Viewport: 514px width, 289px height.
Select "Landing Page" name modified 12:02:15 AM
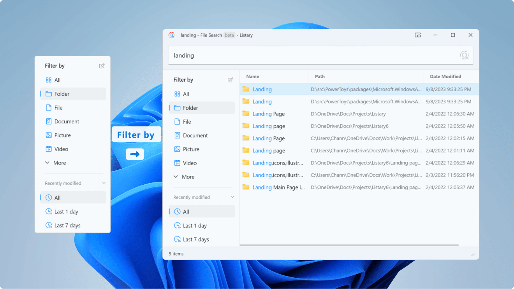click(269, 138)
